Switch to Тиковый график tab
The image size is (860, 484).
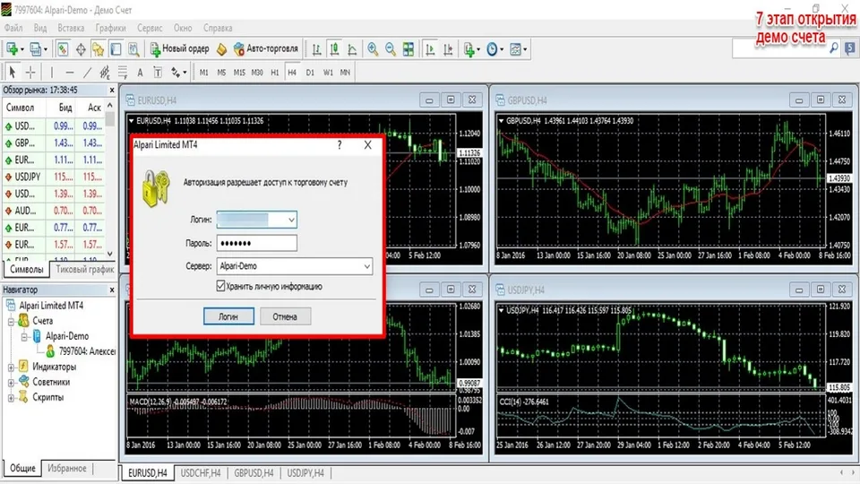pyautogui.click(x=85, y=270)
